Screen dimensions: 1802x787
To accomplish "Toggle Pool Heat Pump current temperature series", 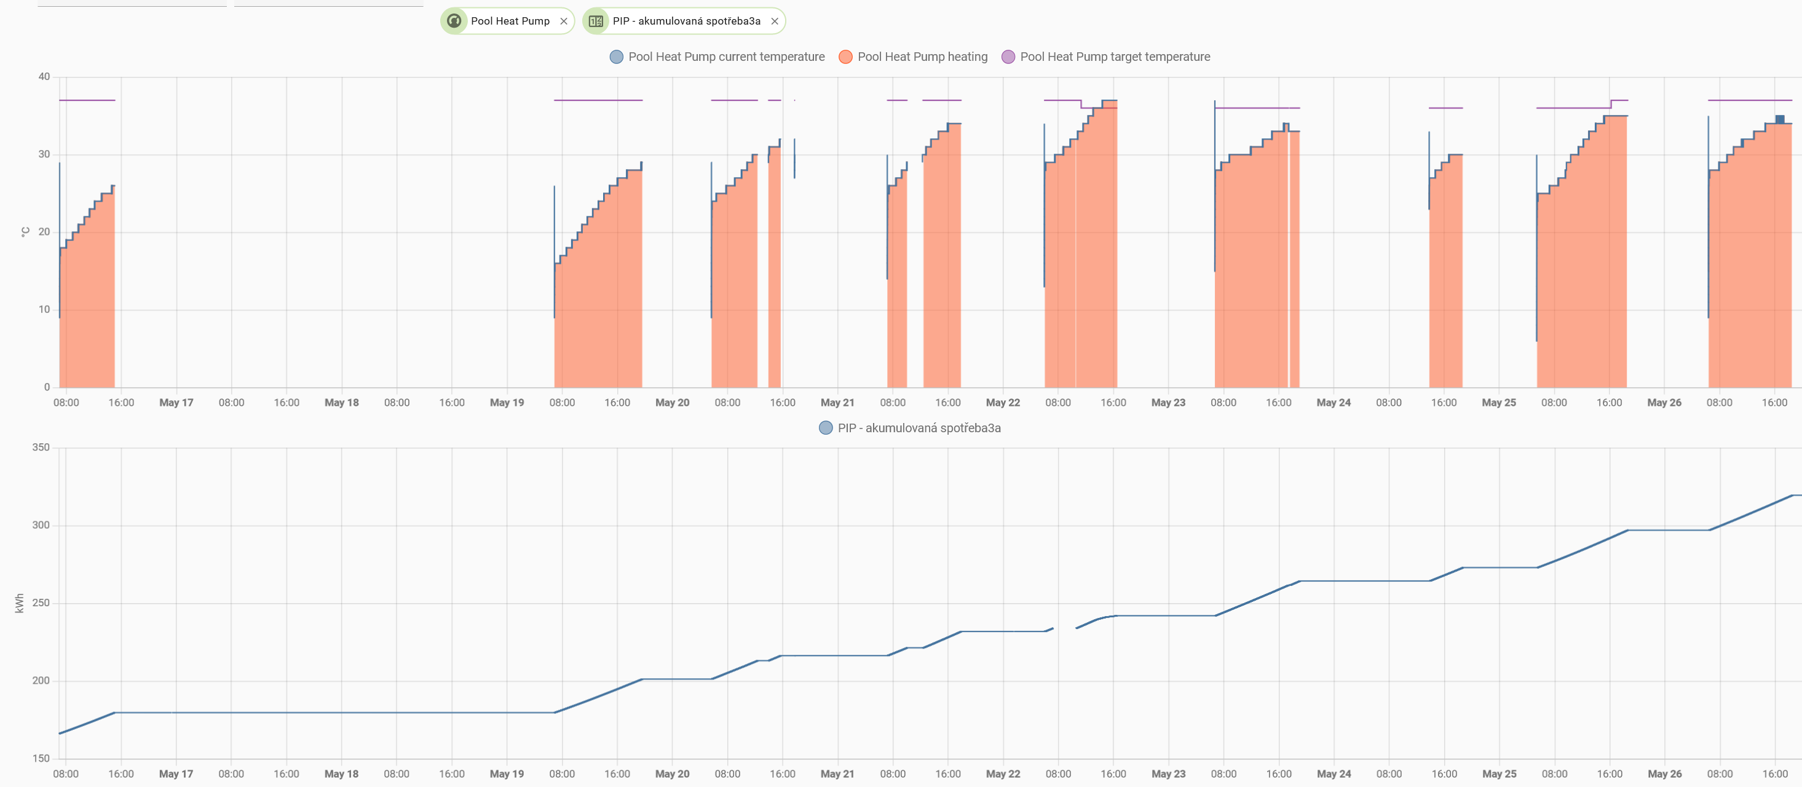I will point(725,57).
